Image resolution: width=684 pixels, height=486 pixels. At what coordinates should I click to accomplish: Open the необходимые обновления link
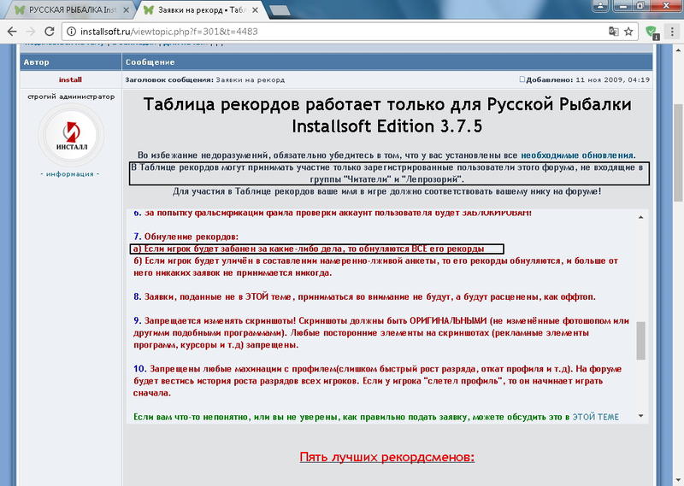(x=577, y=155)
